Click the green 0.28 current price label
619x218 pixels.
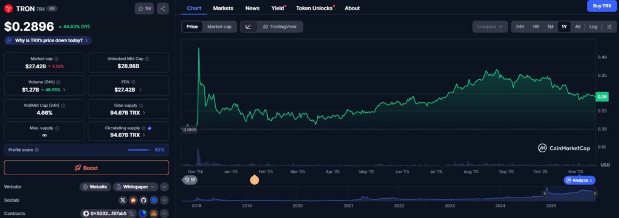click(x=602, y=97)
